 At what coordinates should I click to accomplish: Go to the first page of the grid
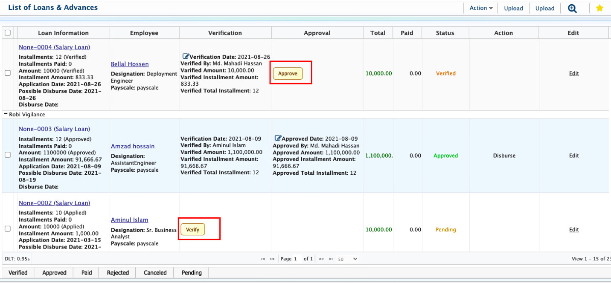point(263,259)
